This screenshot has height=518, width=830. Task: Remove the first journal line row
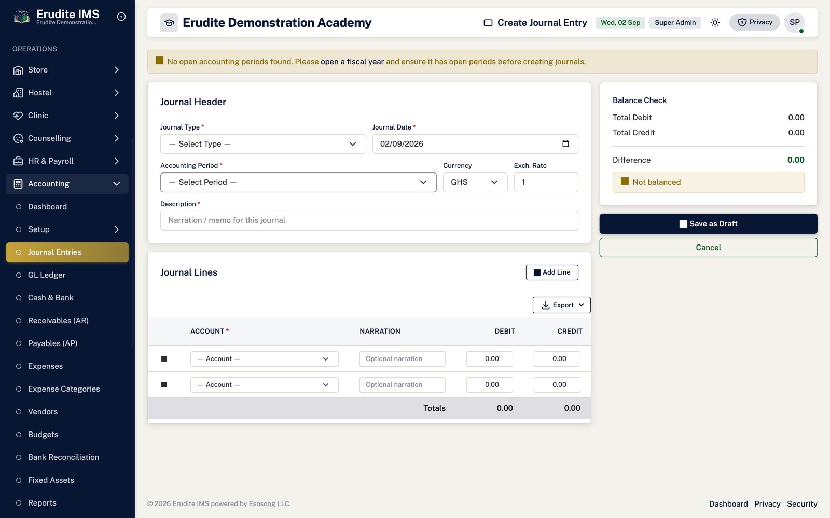[164, 359]
